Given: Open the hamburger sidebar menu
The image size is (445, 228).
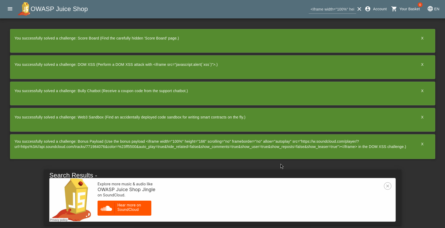Looking at the screenshot, I should point(10,9).
